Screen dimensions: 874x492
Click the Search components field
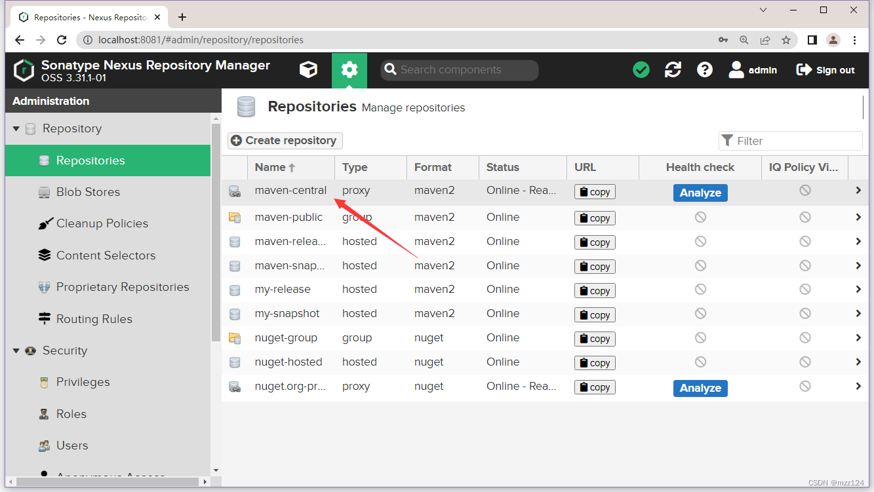459,70
